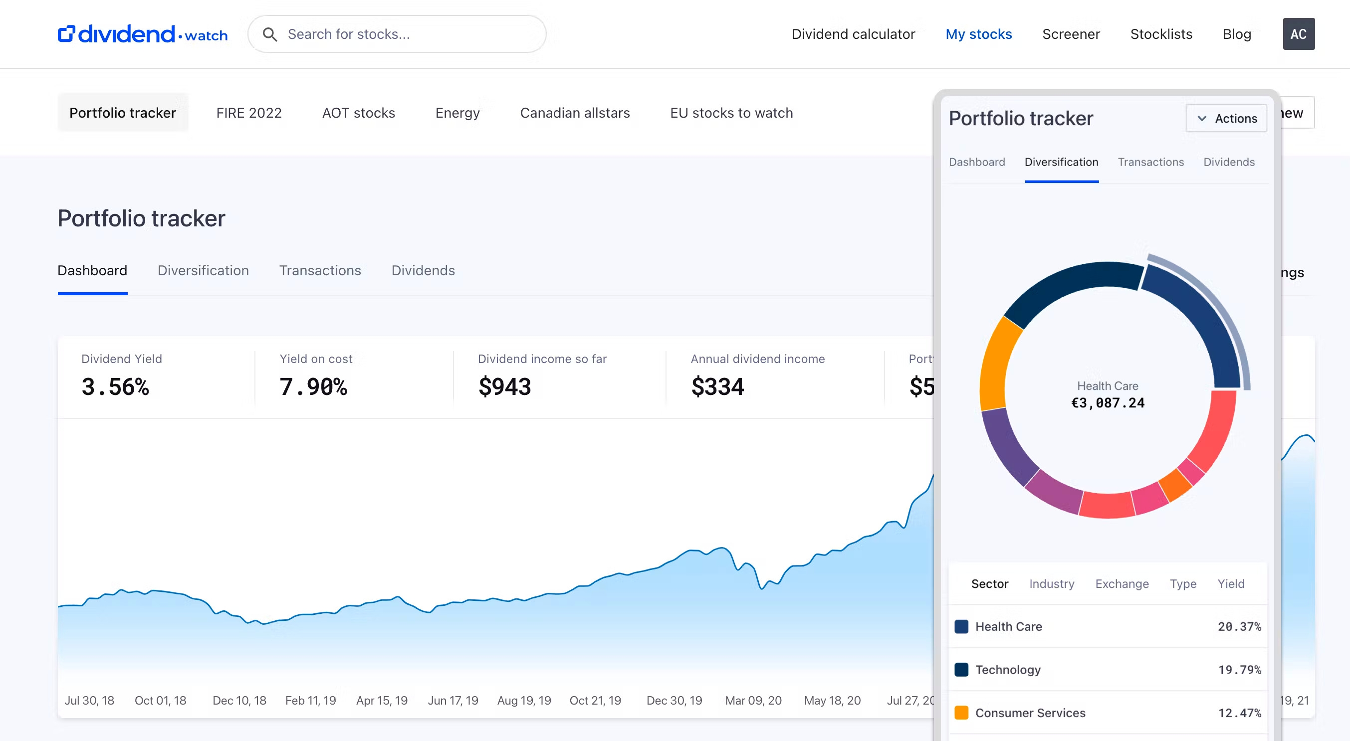Open the AC user avatar menu
This screenshot has height=741, width=1350.
point(1298,34)
